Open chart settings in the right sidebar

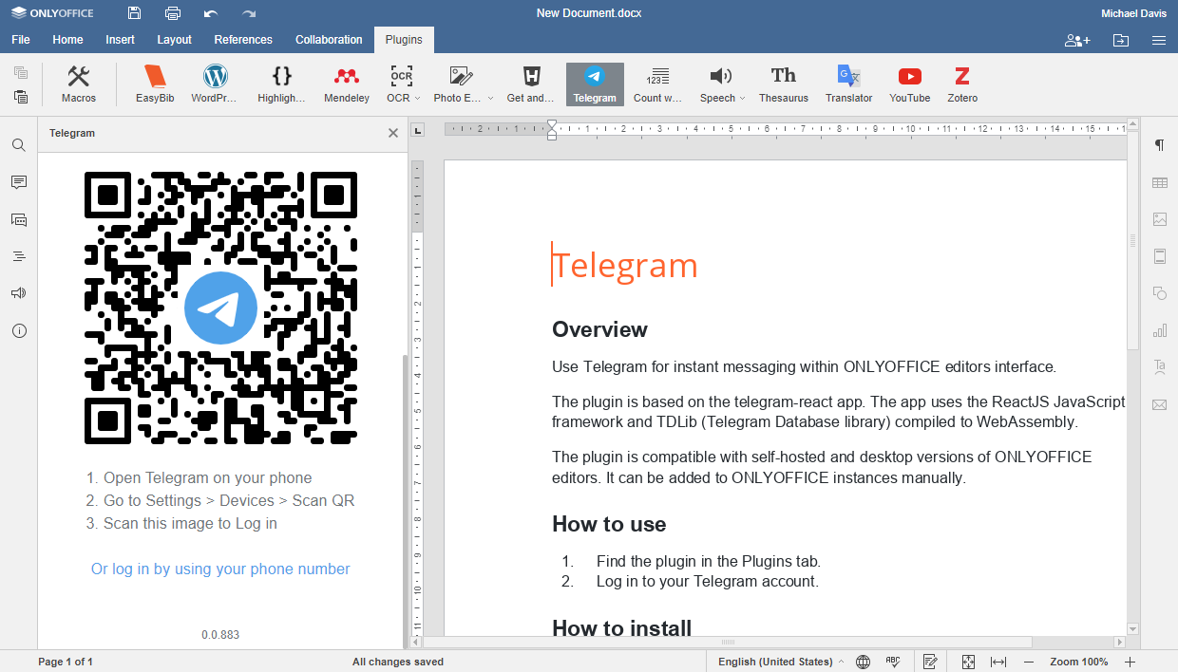click(x=1159, y=330)
